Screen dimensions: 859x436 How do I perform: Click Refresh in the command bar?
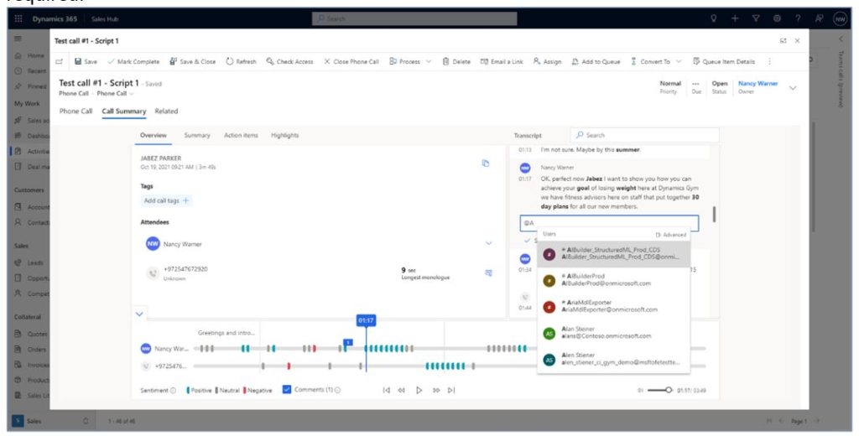click(241, 61)
